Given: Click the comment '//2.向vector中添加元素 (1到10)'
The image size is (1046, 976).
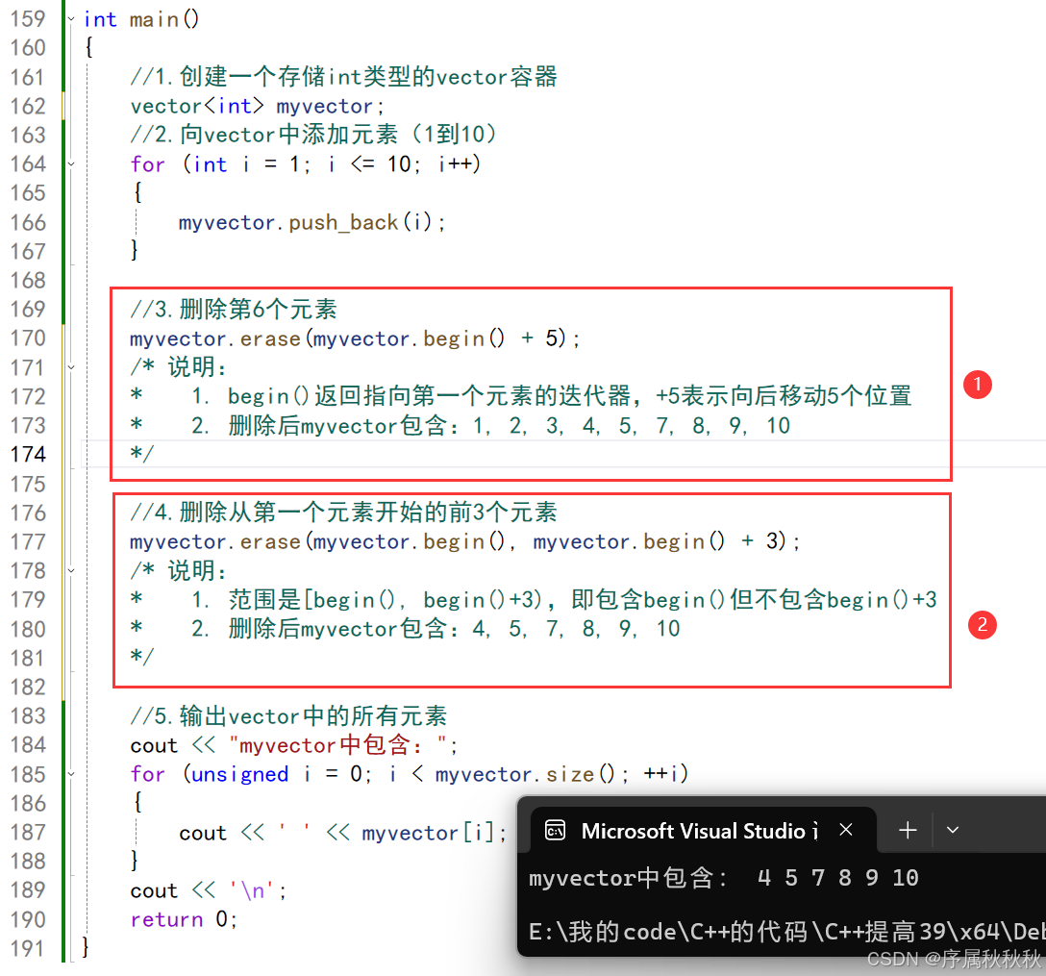Looking at the screenshot, I should coord(313,135).
